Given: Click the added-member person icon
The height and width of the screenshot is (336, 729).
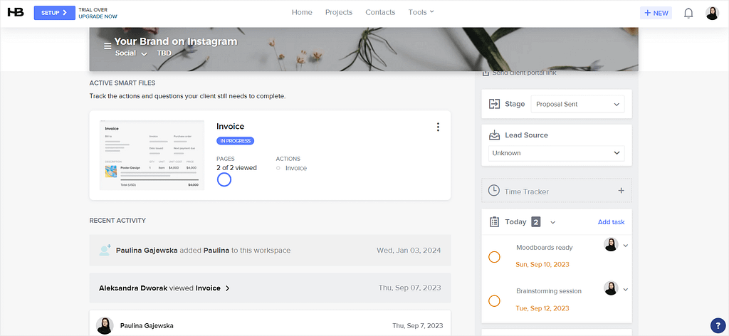Looking at the screenshot, I should pyautogui.click(x=105, y=250).
